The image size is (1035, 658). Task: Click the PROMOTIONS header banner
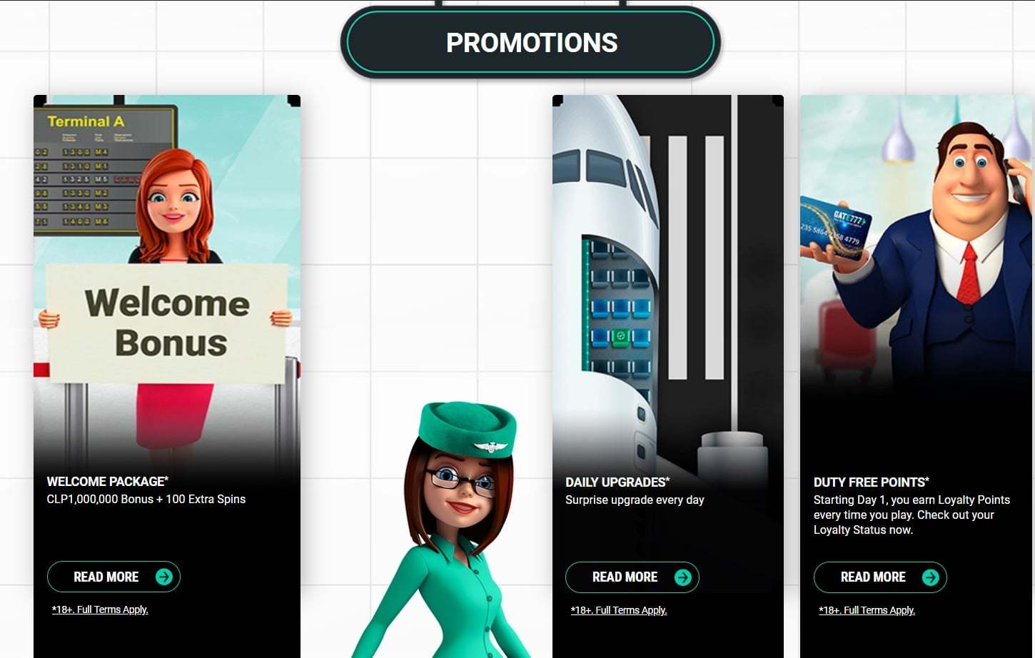click(530, 43)
